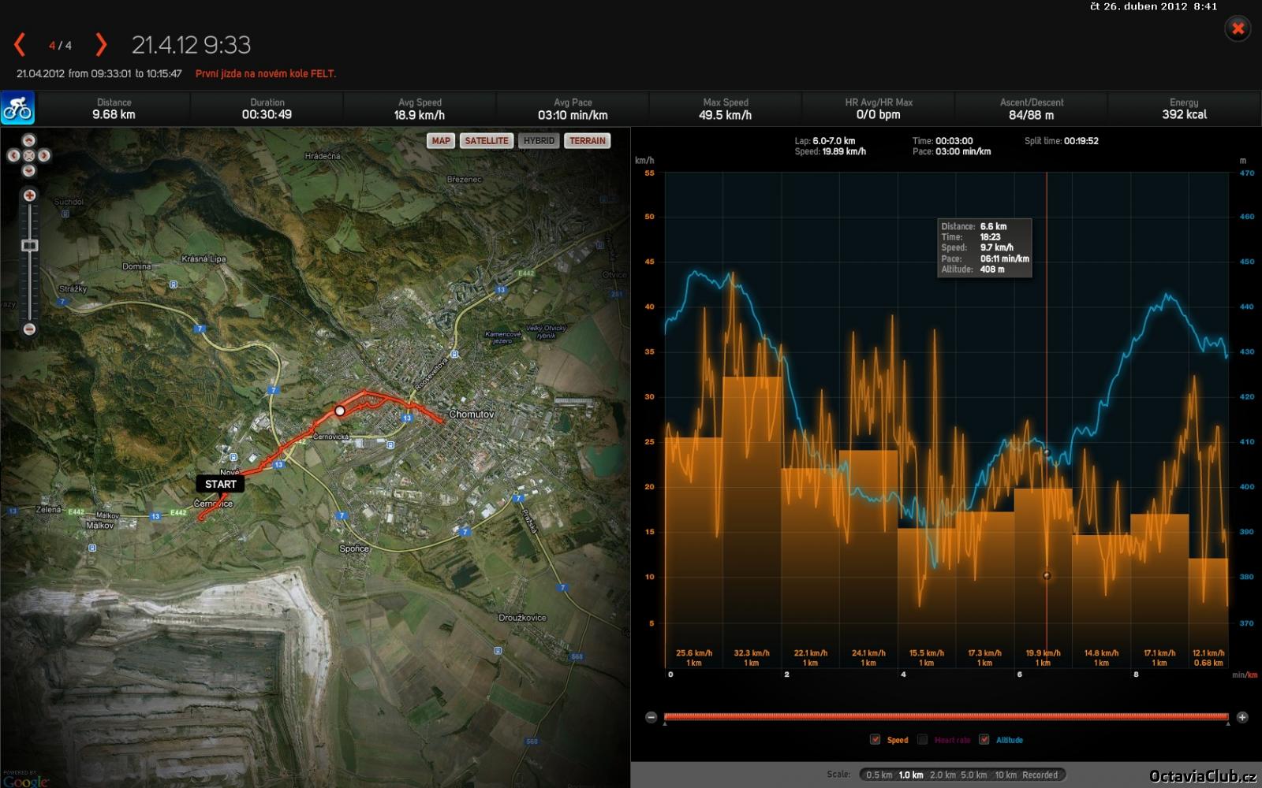This screenshot has height=788, width=1262.
Task: Click the START marker on the map
Action: (x=220, y=484)
